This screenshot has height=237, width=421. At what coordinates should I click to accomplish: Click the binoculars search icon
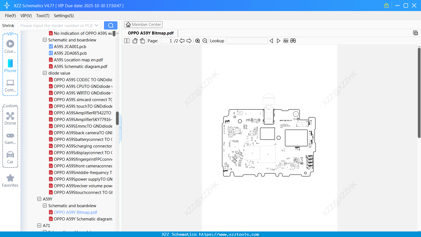coord(293,41)
